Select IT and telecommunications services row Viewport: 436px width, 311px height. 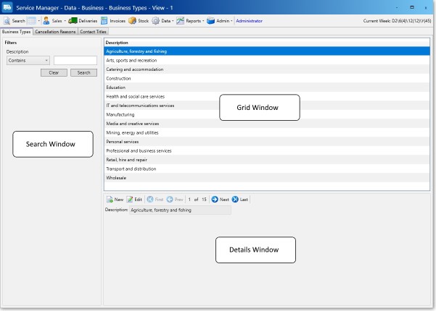[267, 106]
